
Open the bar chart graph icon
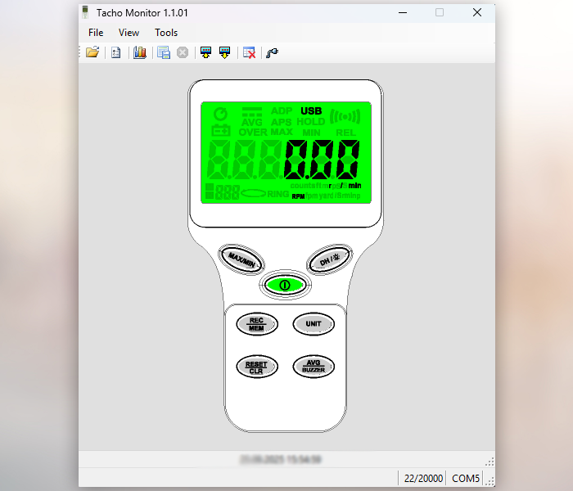pyautogui.click(x=139, y=52)
